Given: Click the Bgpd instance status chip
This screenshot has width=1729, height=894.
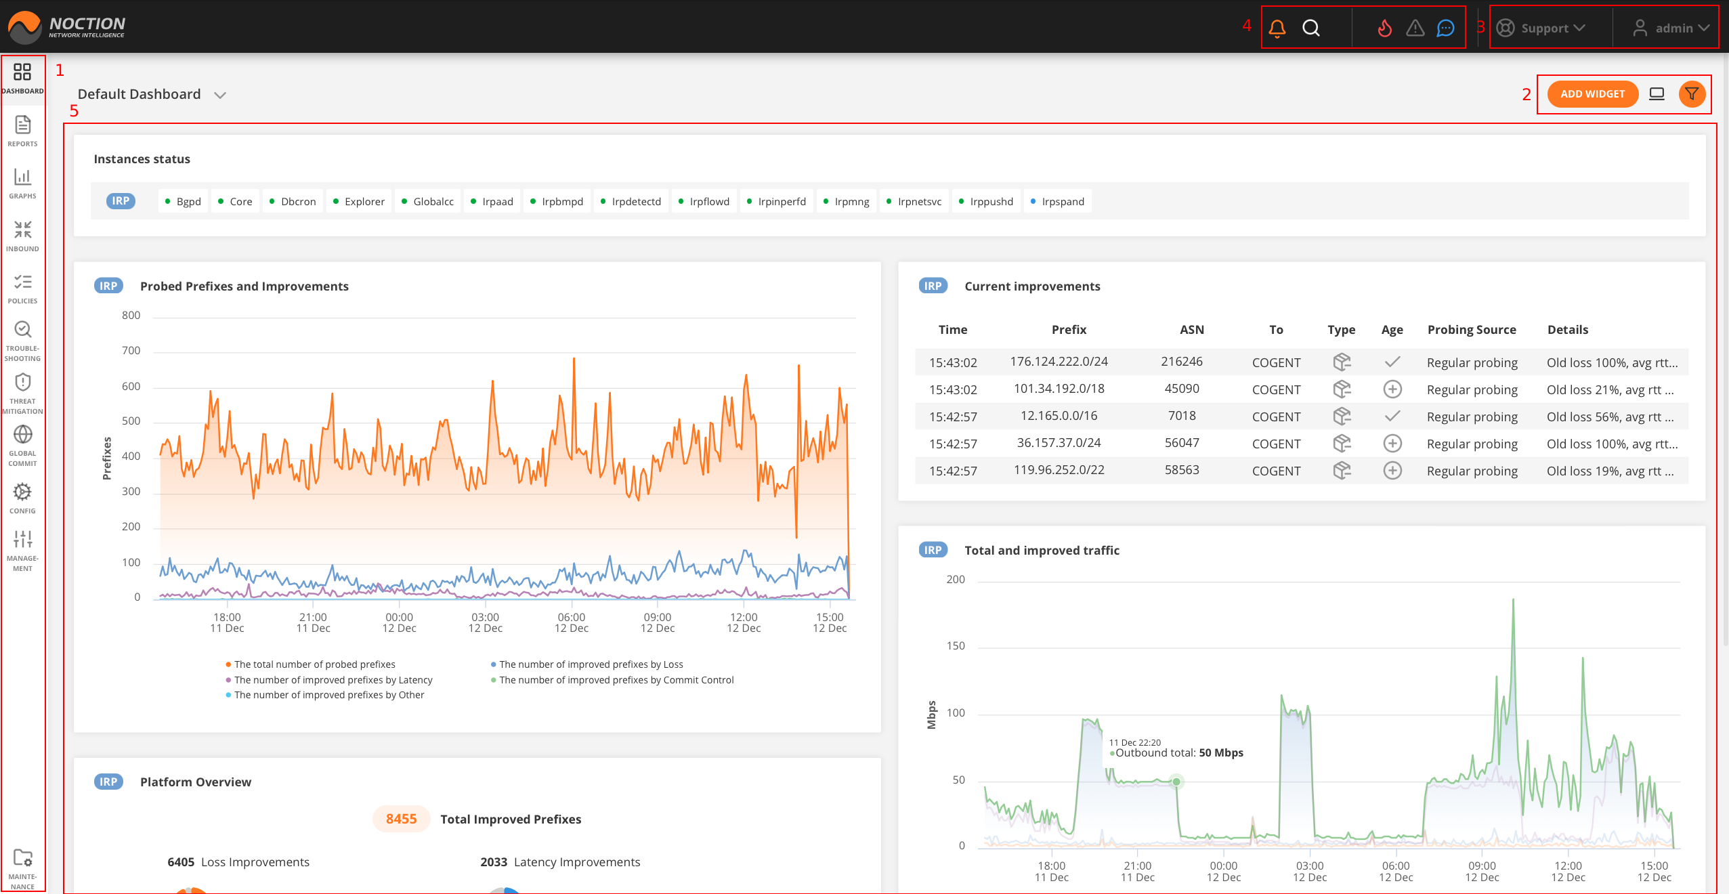Looking at the screenshot, I should click(x=184, y=201).
